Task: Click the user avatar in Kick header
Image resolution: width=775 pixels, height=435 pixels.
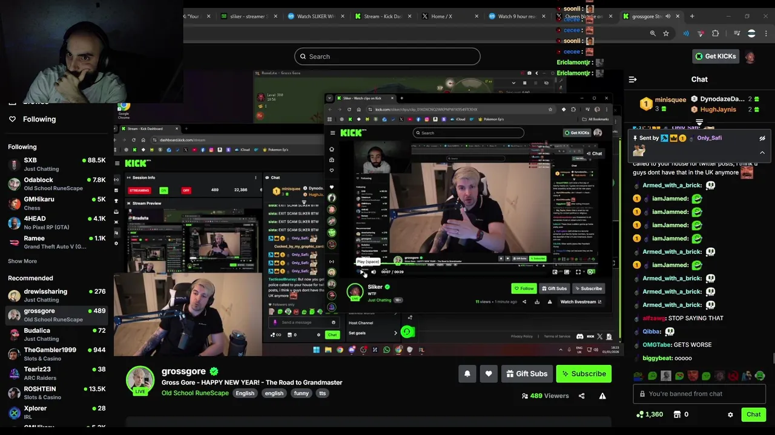Action: (x=750, y=57)
